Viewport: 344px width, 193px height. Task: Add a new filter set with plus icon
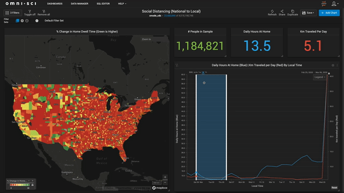pyautogui.click(x=22, y=21)
